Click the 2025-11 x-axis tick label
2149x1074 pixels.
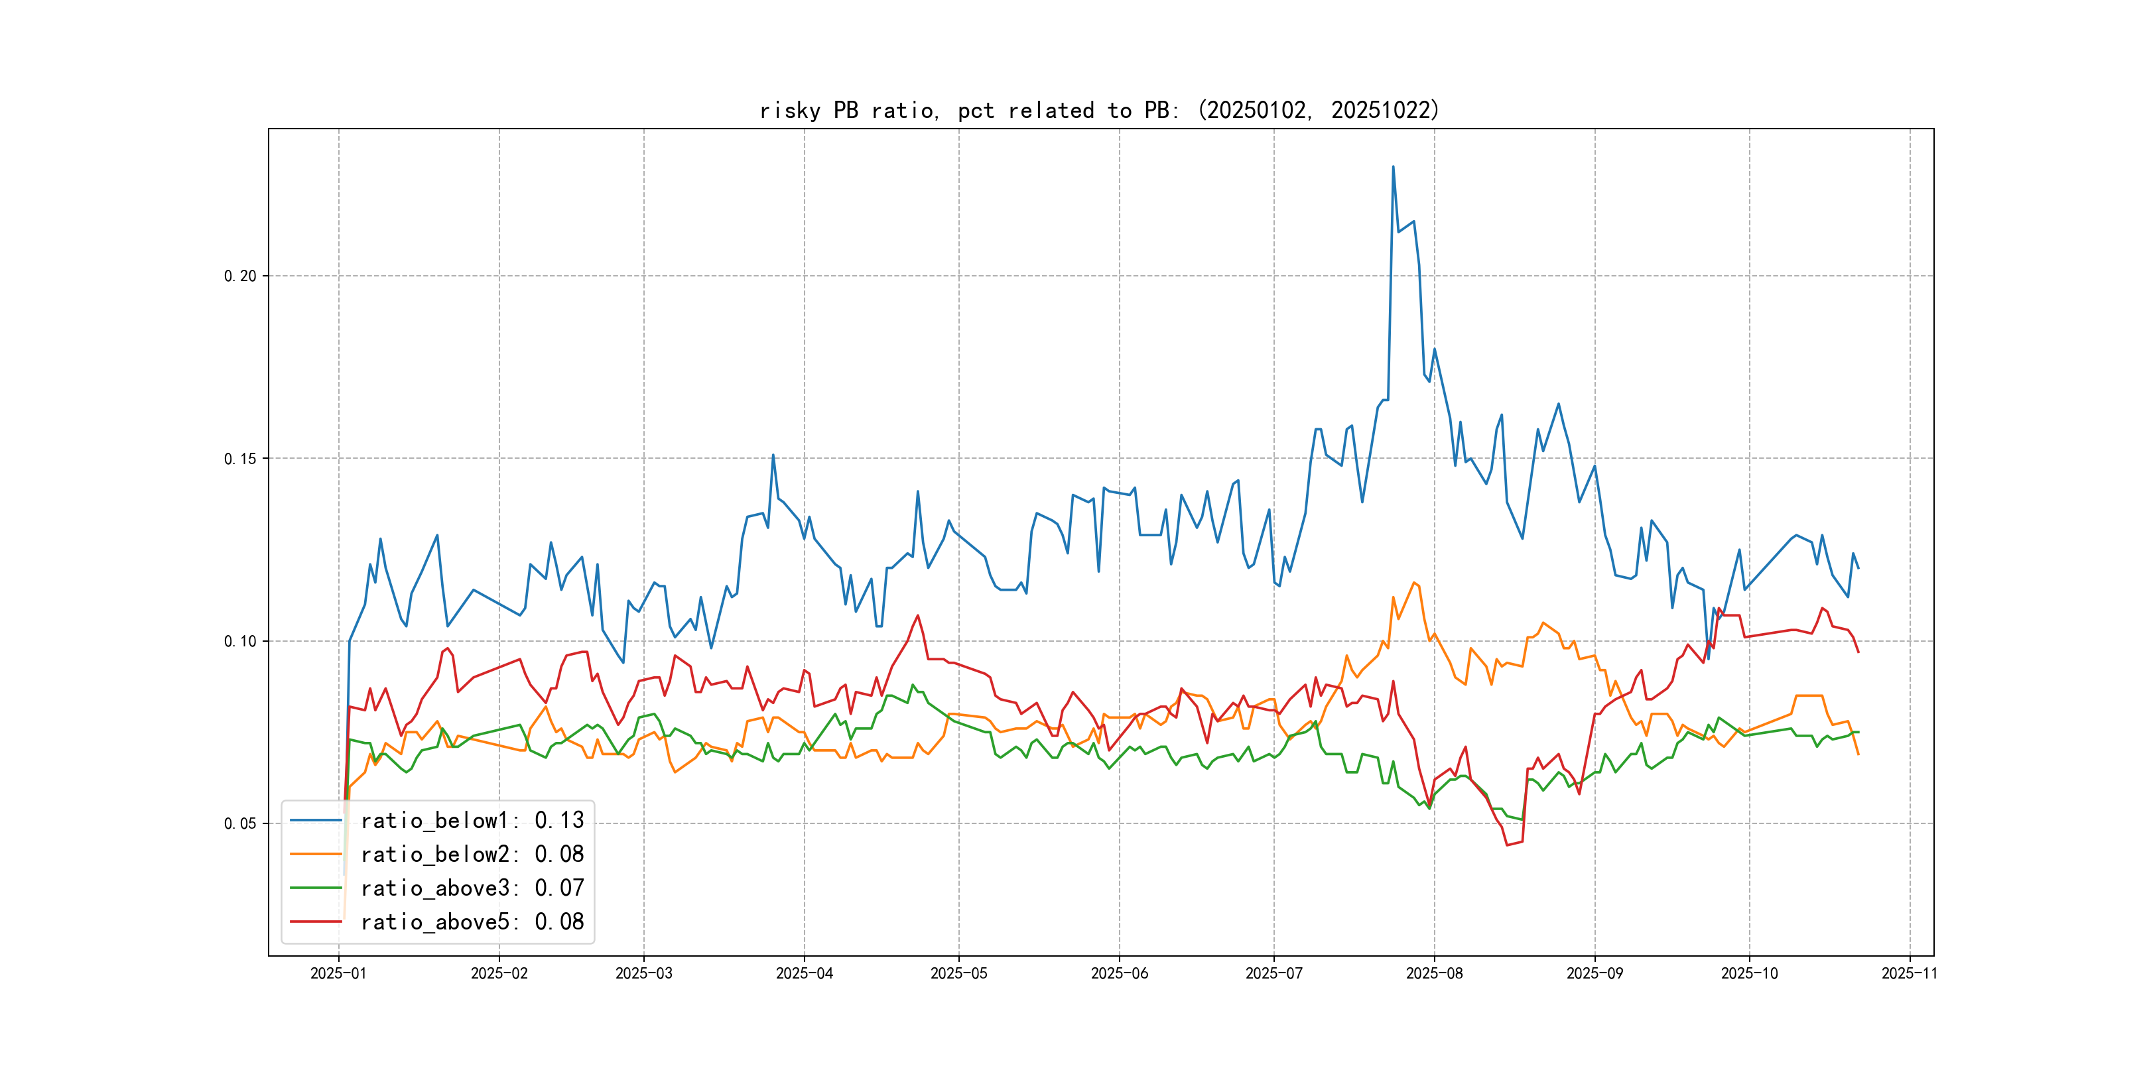point(1910,973)
